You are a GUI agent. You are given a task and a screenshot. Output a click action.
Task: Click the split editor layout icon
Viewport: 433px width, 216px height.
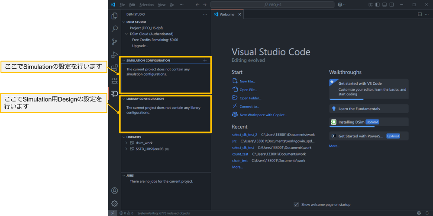coord(420,14)
